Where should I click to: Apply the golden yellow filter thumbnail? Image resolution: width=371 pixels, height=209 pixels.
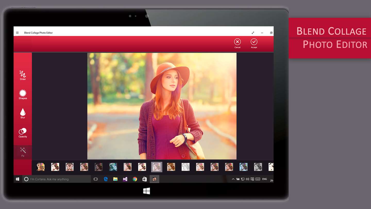41,167
